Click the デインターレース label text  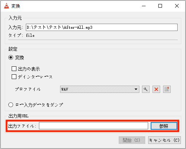(x=35, y=77)
